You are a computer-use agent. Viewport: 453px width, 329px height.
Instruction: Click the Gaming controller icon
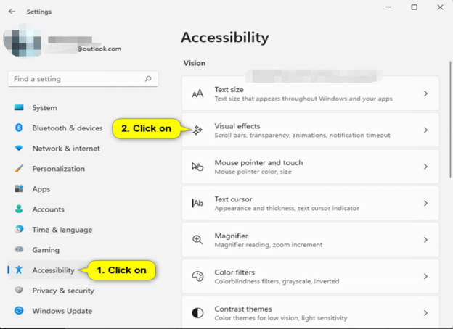(x=19, y=249)
